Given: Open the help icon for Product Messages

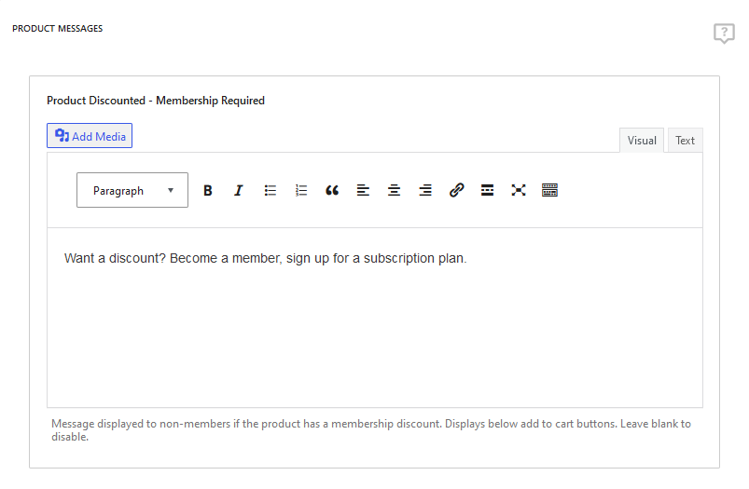Looking at the screenshot, I should (x=724, y=34).
